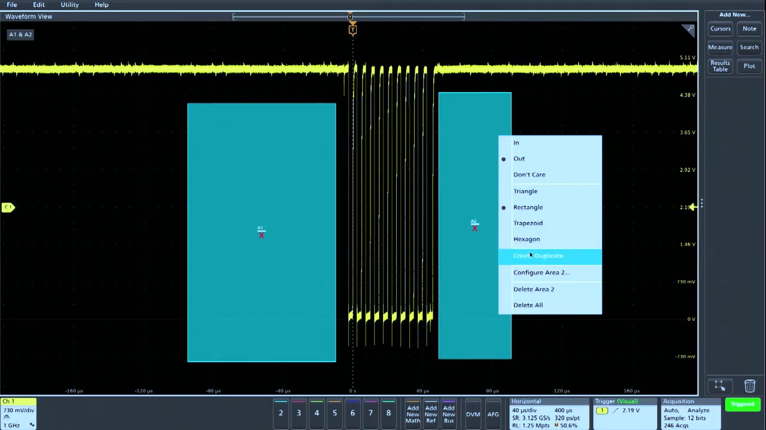
Task: Click the Ch 1 ground reference marker
Action: [8, 207]
